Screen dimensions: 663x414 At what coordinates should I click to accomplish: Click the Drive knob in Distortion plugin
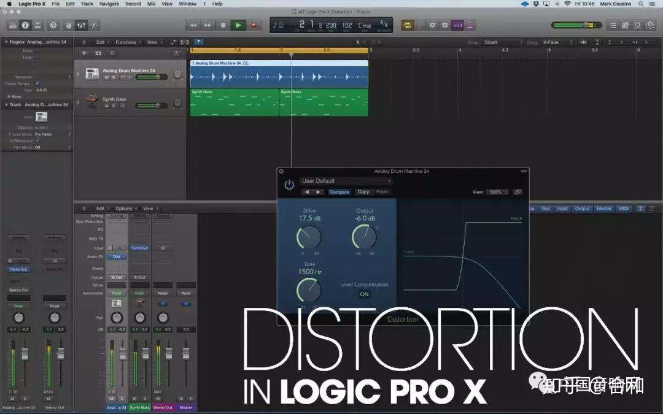(309, 237)
